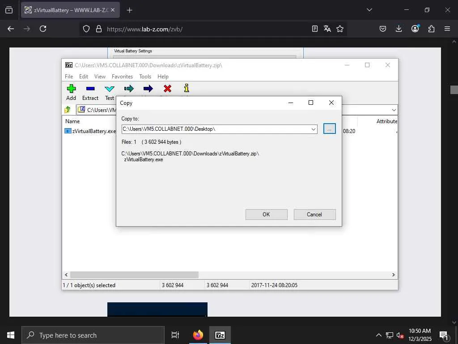Close the zVirtualBattery browser tab

coord(113,10)
